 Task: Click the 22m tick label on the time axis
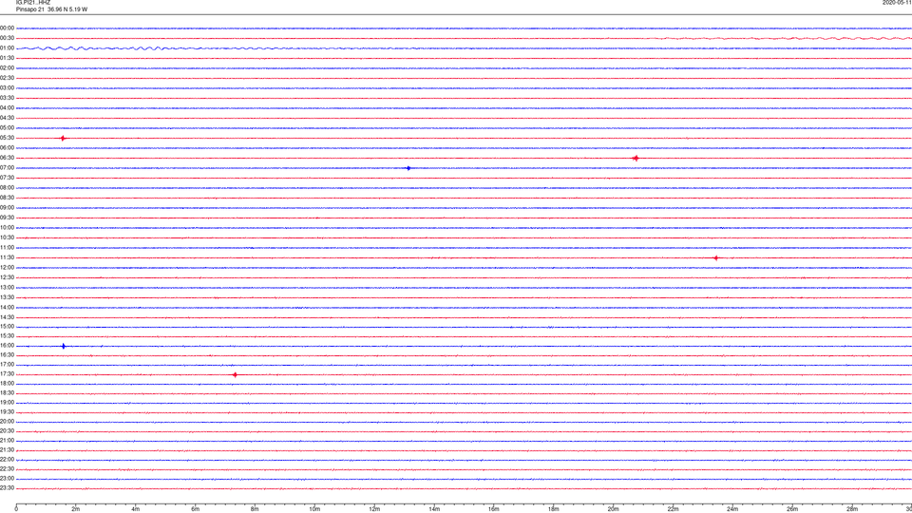coord(673,509)
